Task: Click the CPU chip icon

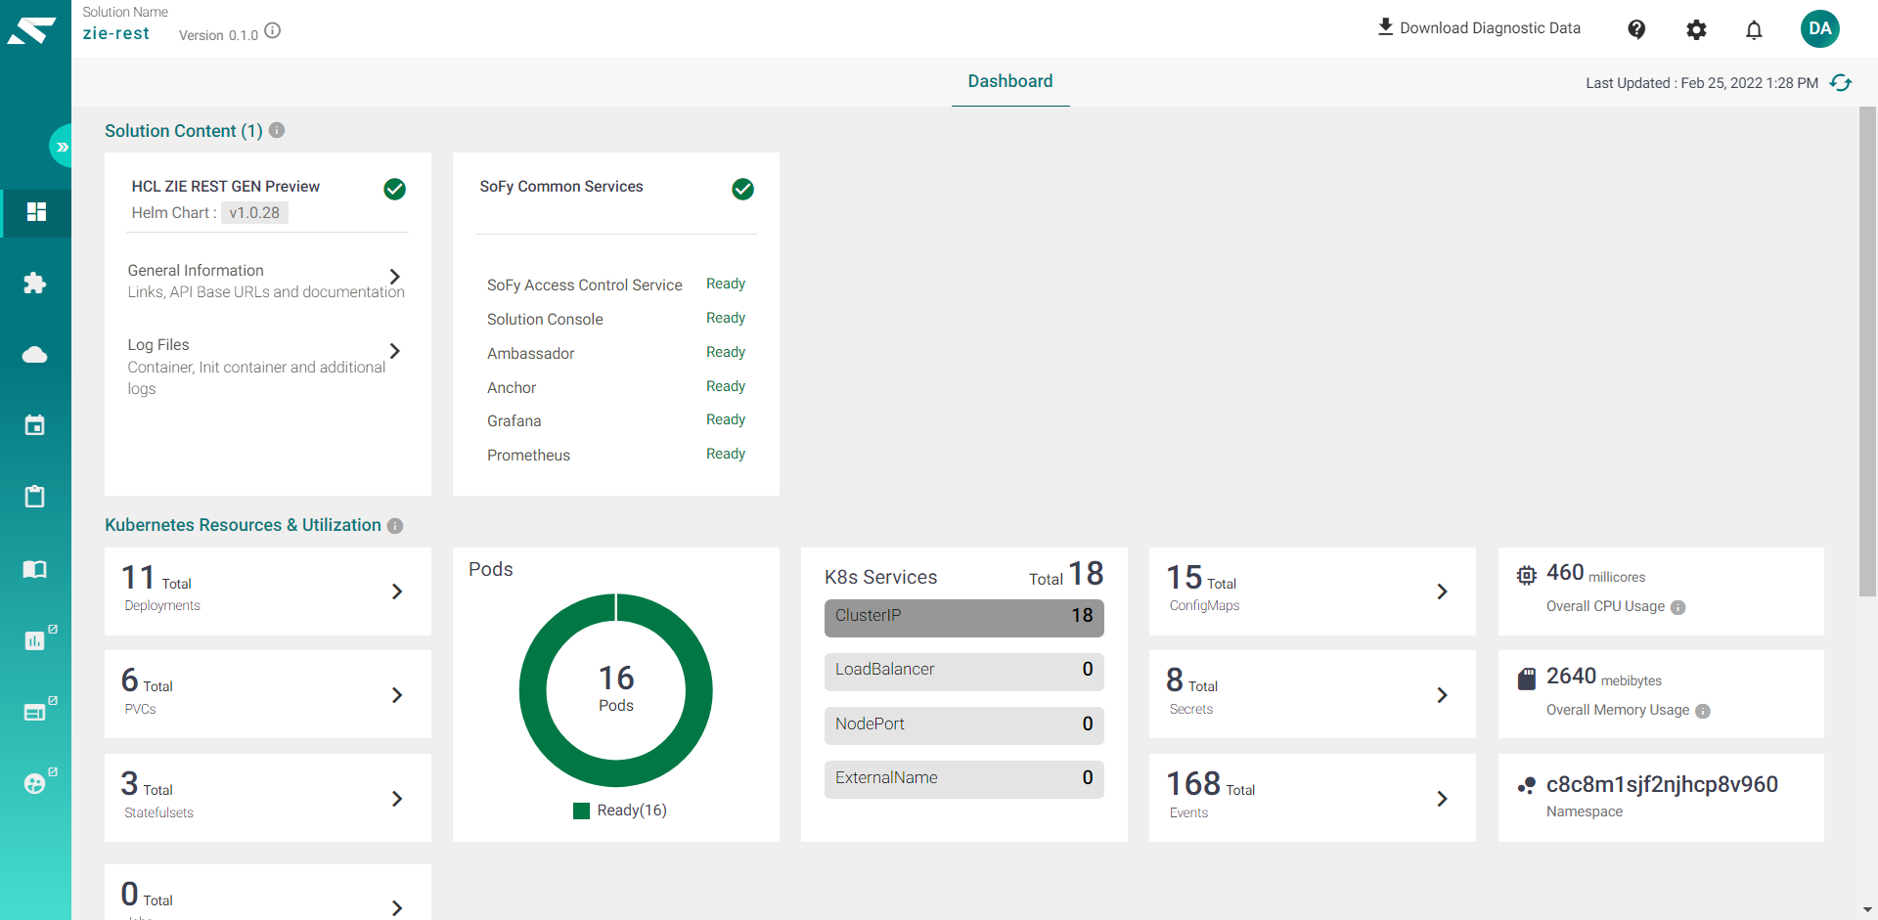Action: (x=1526, y=575)
